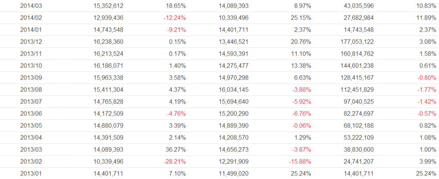439x179 pixels.
Task: Click growth value 36.27%
Action: tap(176, 150)
